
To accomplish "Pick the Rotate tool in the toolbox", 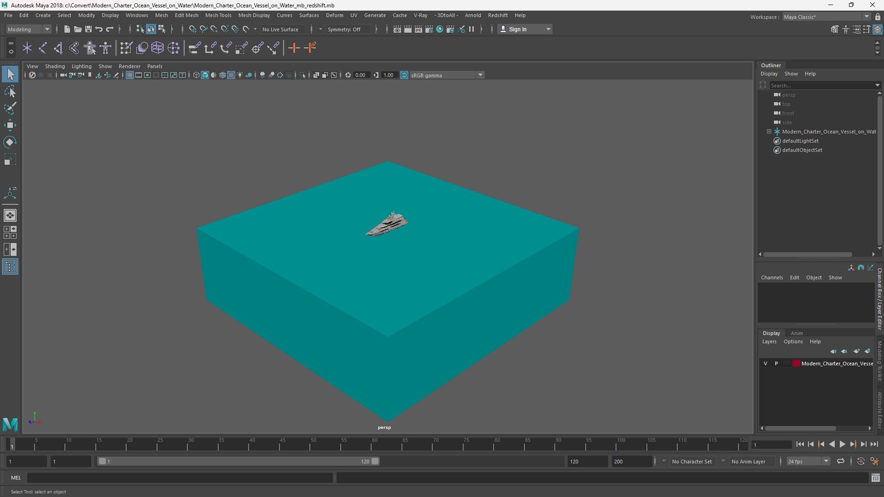I will pos(10,142).
